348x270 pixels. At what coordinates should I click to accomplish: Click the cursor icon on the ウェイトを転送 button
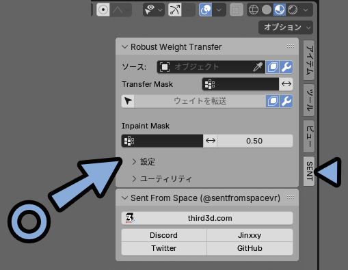128,101
